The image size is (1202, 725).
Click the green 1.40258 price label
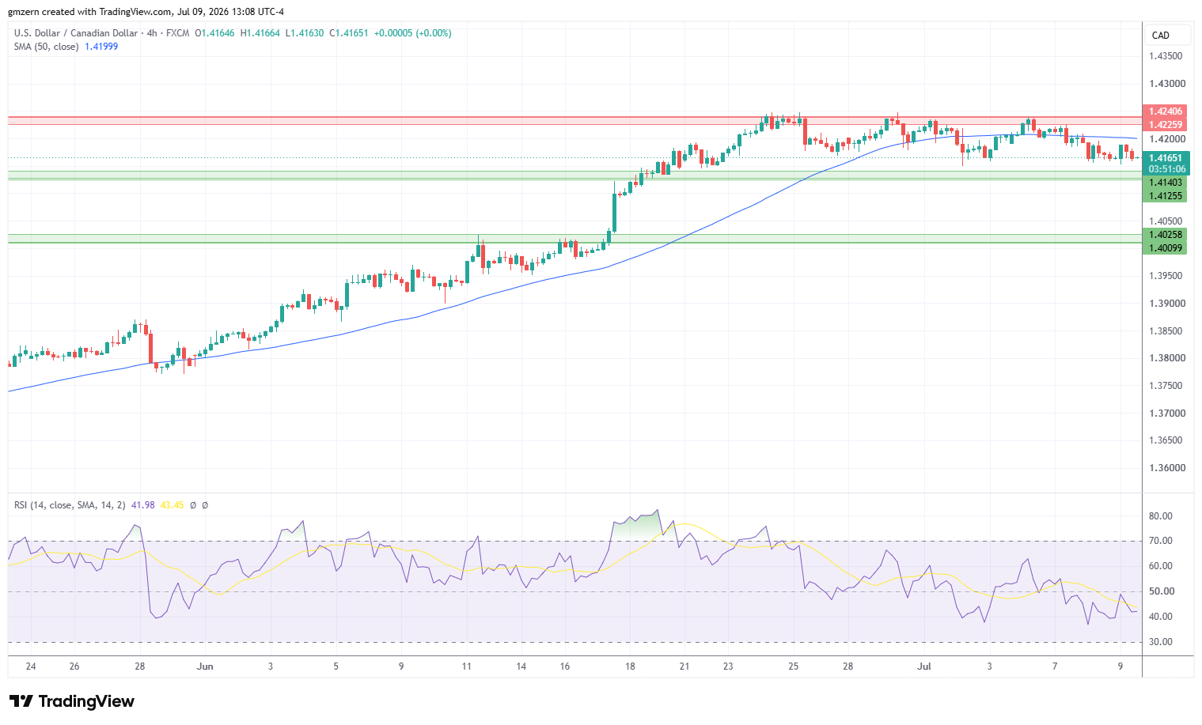click(1165, 235)
